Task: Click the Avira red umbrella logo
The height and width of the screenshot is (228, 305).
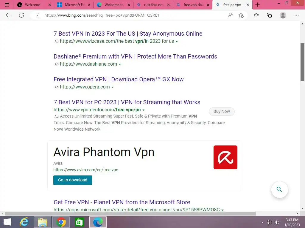Action: pos(225,157)
